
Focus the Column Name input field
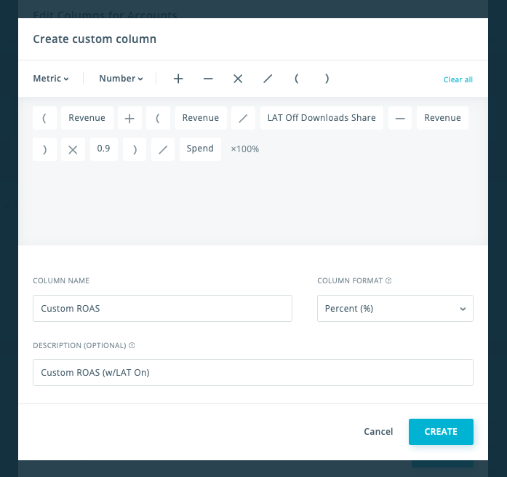[x=162, y=309]
